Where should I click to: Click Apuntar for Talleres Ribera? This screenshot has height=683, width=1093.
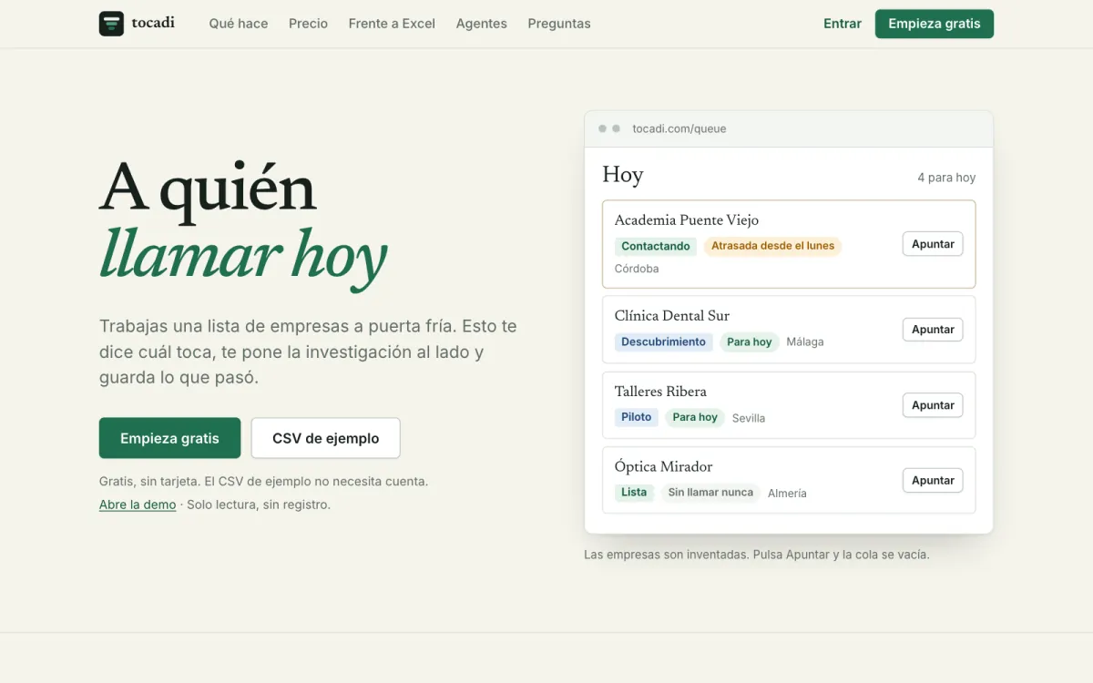933,405
